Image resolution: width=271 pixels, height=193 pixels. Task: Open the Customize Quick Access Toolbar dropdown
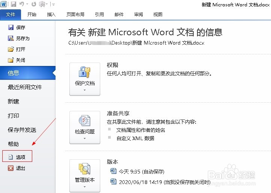coord(53,4)
